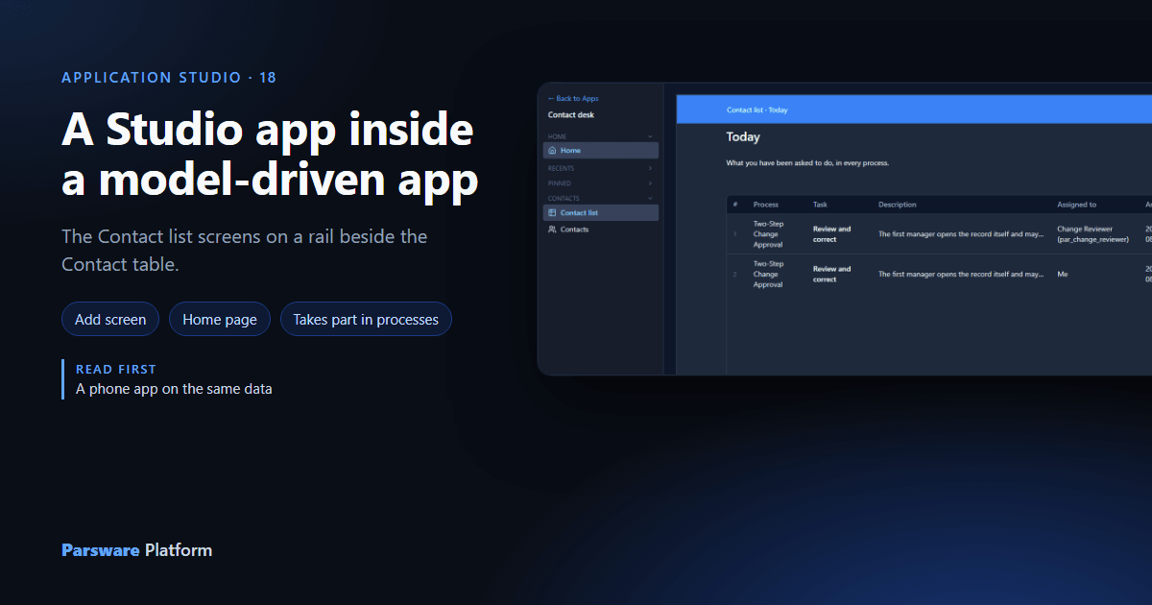Screen dimensions: 1152x605
Task: Click 'Two-Step Change Approval' in row 2
Action: (x=768, y=274)
